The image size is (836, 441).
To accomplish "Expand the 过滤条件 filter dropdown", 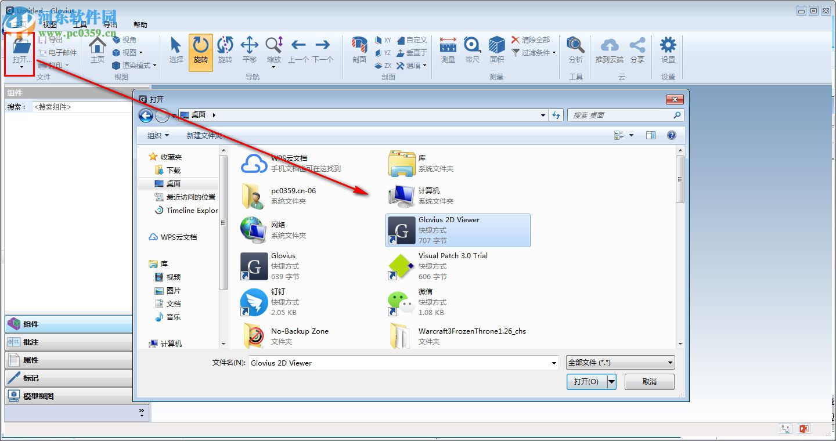I will [534, 53].
